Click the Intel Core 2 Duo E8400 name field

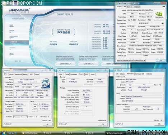[27, 80]
